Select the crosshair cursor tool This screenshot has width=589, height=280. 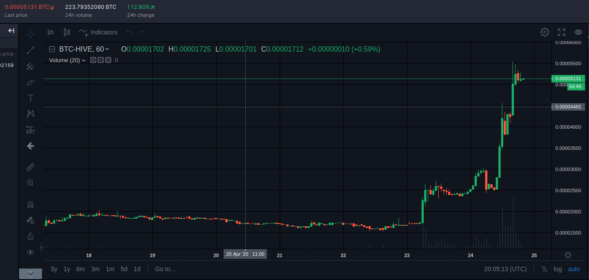point(30,34)
